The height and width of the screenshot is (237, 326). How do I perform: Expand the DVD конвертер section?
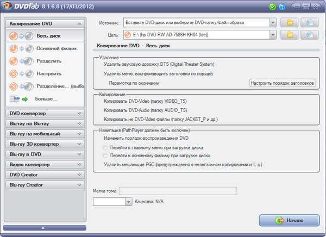(43, 113)
